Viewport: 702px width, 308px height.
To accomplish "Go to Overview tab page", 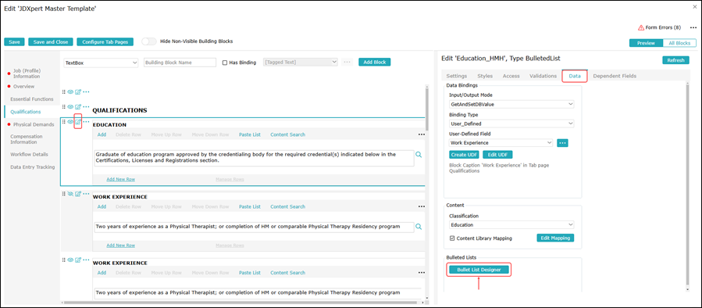I will point(23,86).
